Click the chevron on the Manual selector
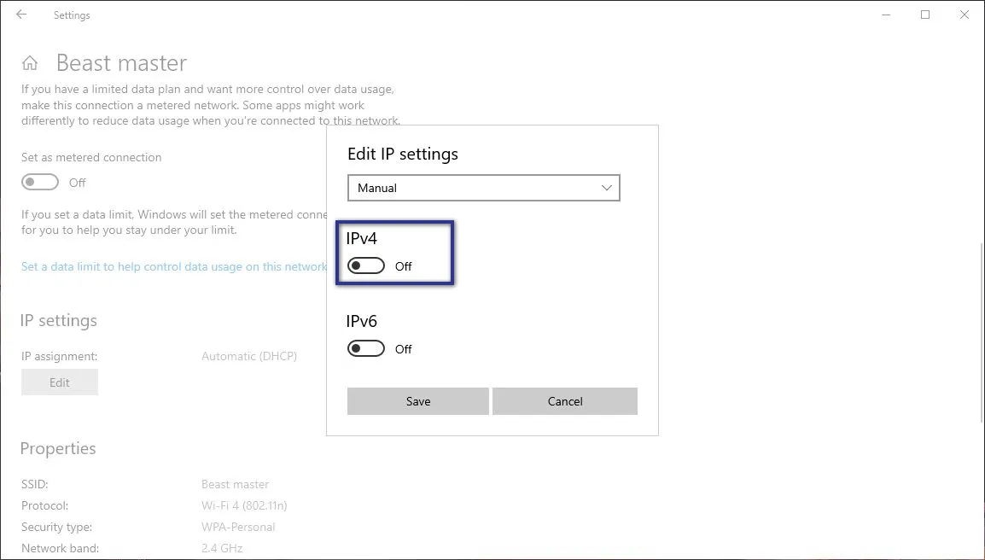985x560 pixels. point(606,188)
